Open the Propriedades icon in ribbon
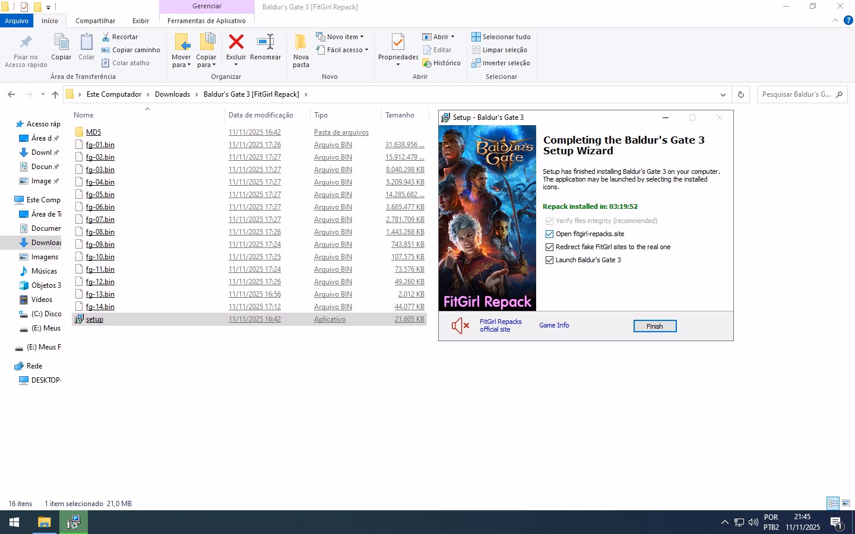Image resolution: width=855 pixels, height=534 pixels. coord(398,43)
